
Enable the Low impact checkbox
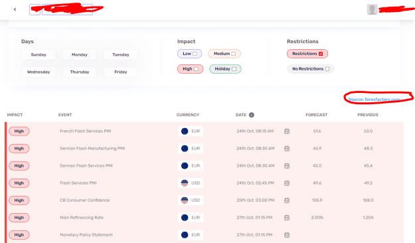195,54
